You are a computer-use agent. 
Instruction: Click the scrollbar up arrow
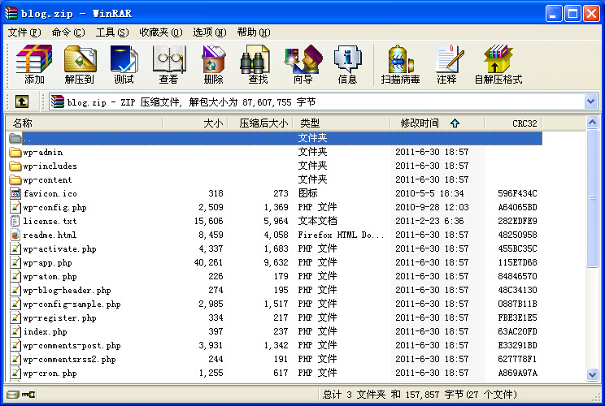click(592, 123)
